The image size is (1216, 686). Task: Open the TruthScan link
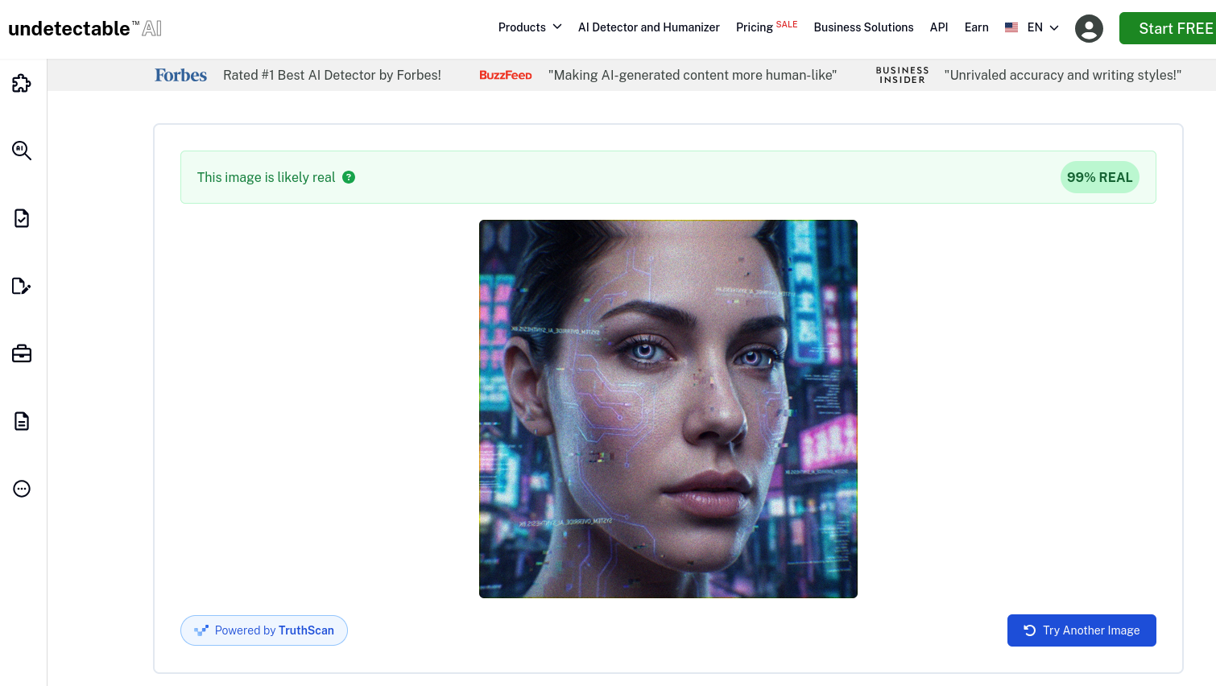(307, 630)
